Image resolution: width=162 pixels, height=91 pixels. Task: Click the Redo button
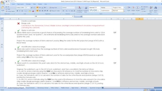coord(12,1)
